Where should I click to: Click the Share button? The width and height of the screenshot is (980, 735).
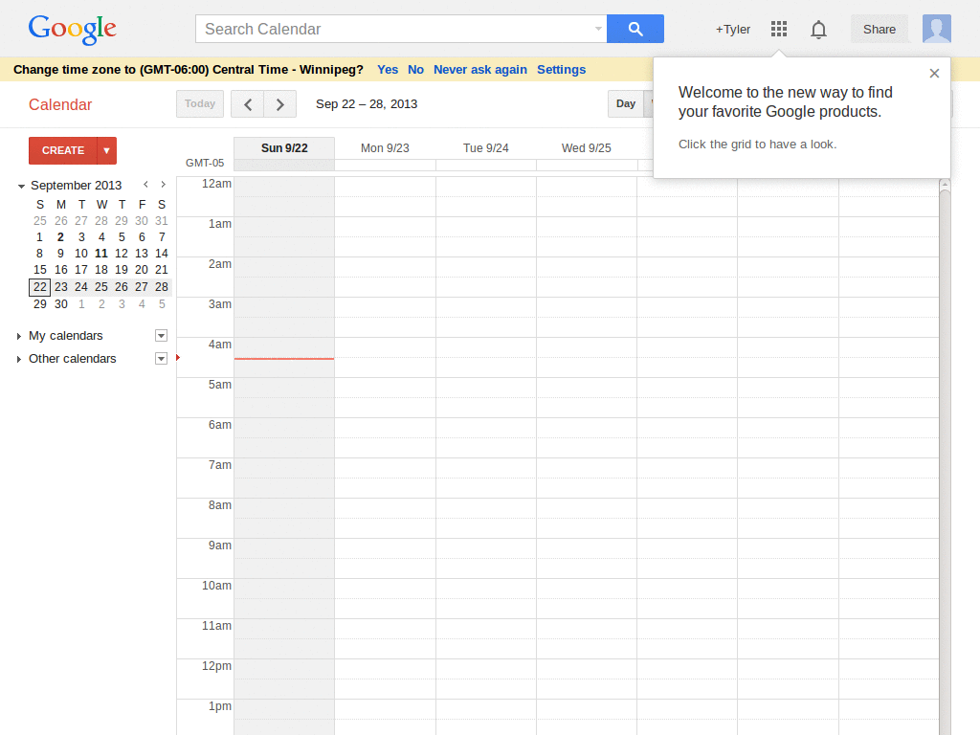pyautogui.click(x=879, y=30)
